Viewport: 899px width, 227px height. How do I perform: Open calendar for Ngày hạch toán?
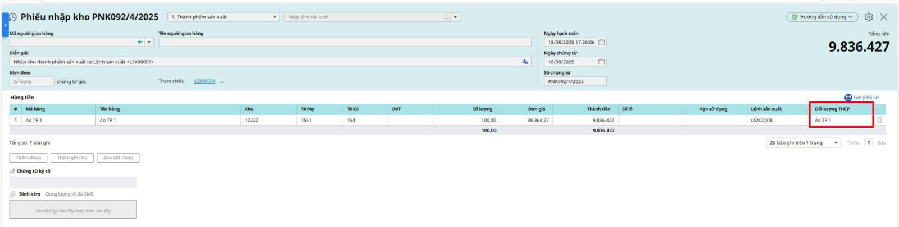(x=601, y=42)
